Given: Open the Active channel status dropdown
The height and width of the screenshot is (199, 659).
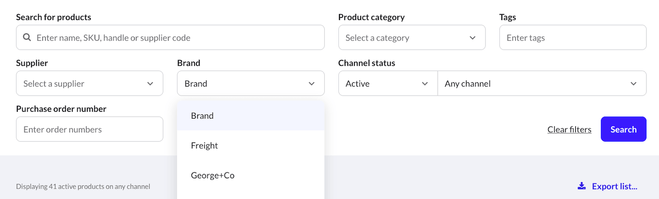Looking at the screenshot, I should (388, 83).
